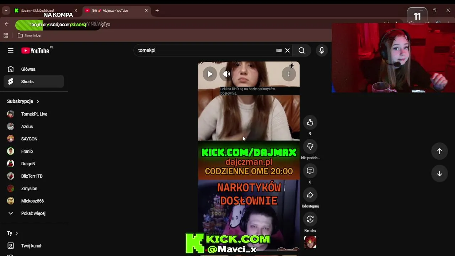
Task: Mute the Shorts video volume
Action: (x=226, y=74)
